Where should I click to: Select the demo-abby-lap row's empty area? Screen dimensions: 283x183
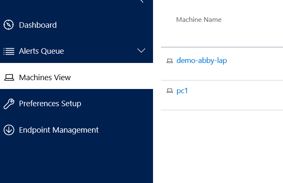[x=256, y=63]
